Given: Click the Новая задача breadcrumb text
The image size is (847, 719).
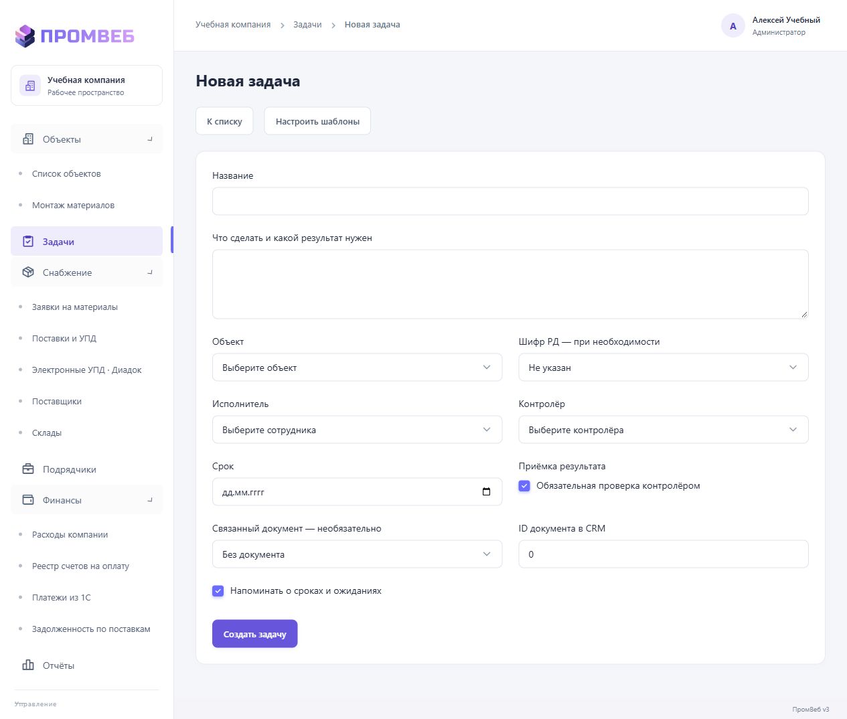Looking at the screenshot, I should (372, 25).
